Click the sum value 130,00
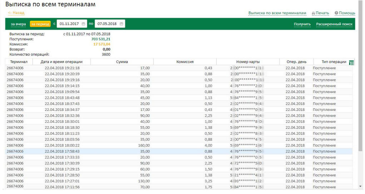Viewport: 365px width, 194px height. pyautogui.click(x=144, y=181)
